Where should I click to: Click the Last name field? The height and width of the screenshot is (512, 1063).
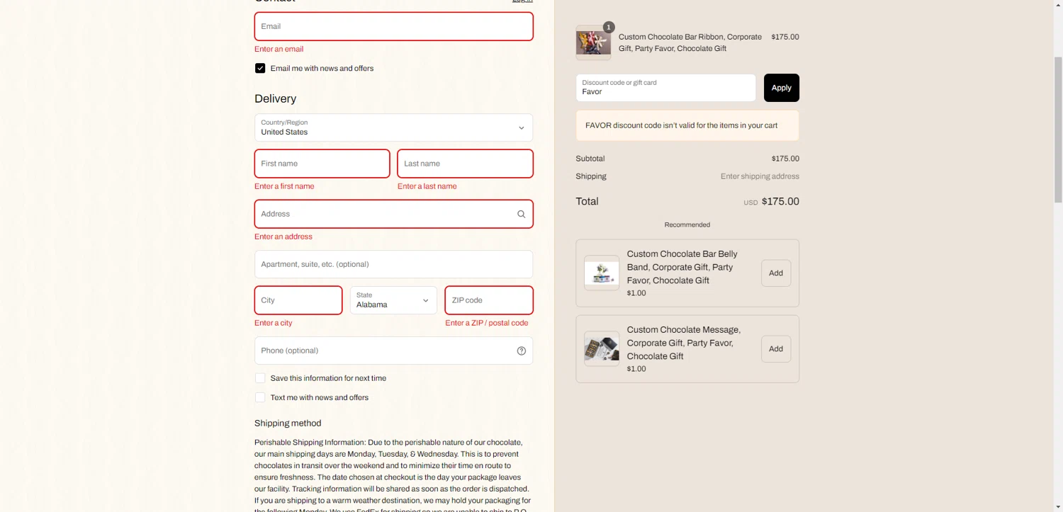tap(465, 164)
